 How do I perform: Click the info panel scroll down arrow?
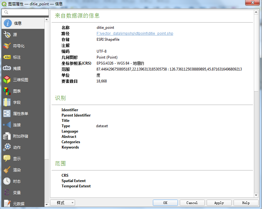[x=256, y=195]
